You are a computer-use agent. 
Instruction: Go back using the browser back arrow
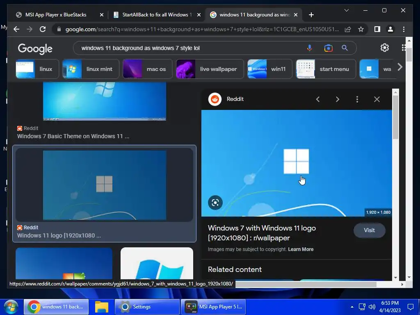pos(16,29)
